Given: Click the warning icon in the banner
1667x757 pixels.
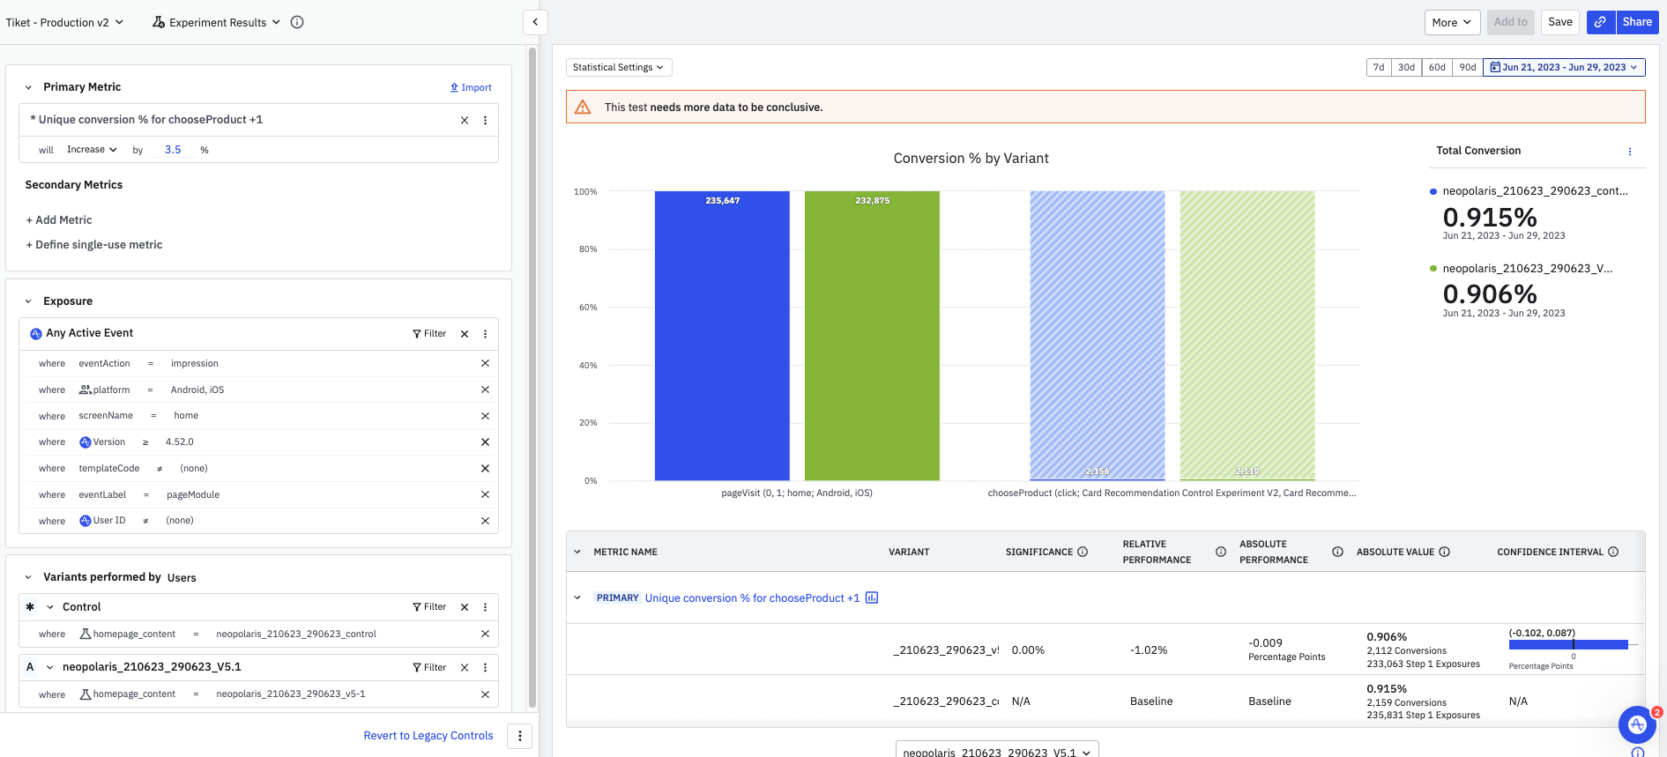Looking at the screenshot, I should coord(583,107).
